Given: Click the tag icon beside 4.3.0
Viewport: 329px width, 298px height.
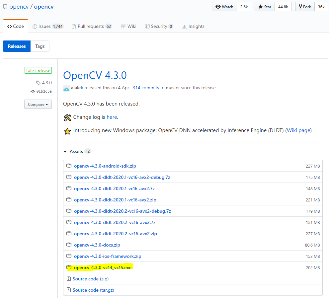Looking at the screenshot, I should coord(38,83).
